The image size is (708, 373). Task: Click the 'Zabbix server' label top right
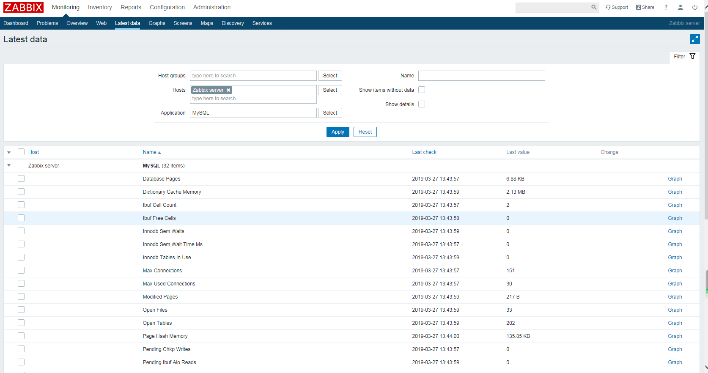[684, 23]
